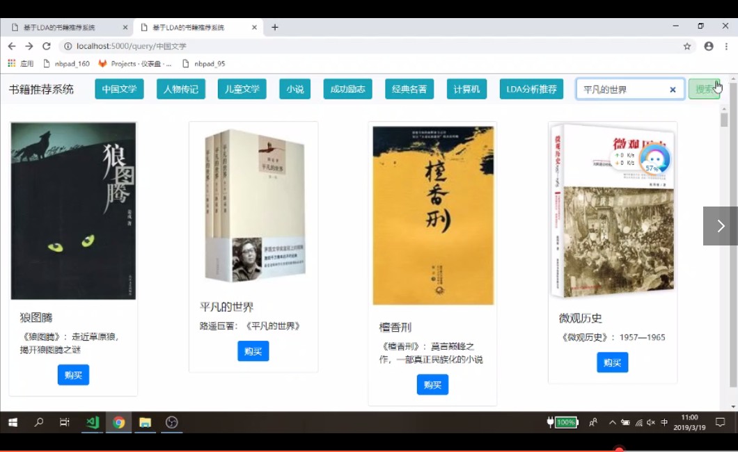Open the OBS Studio taskbar icon

[x=172, y=422]
